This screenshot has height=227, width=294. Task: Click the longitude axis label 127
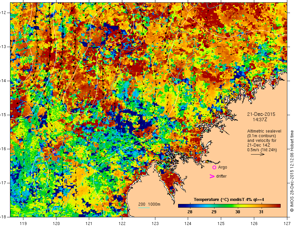[x=287, y=223]
